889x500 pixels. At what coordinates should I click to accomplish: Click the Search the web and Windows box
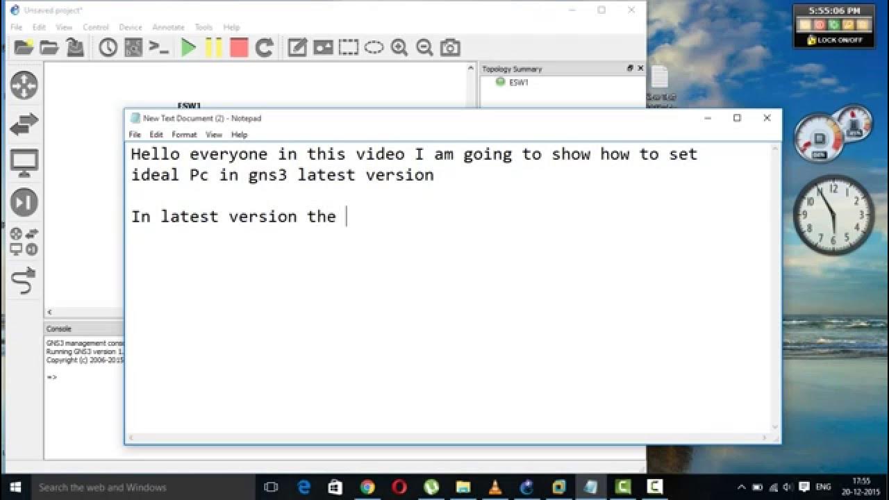pos(143,487)
